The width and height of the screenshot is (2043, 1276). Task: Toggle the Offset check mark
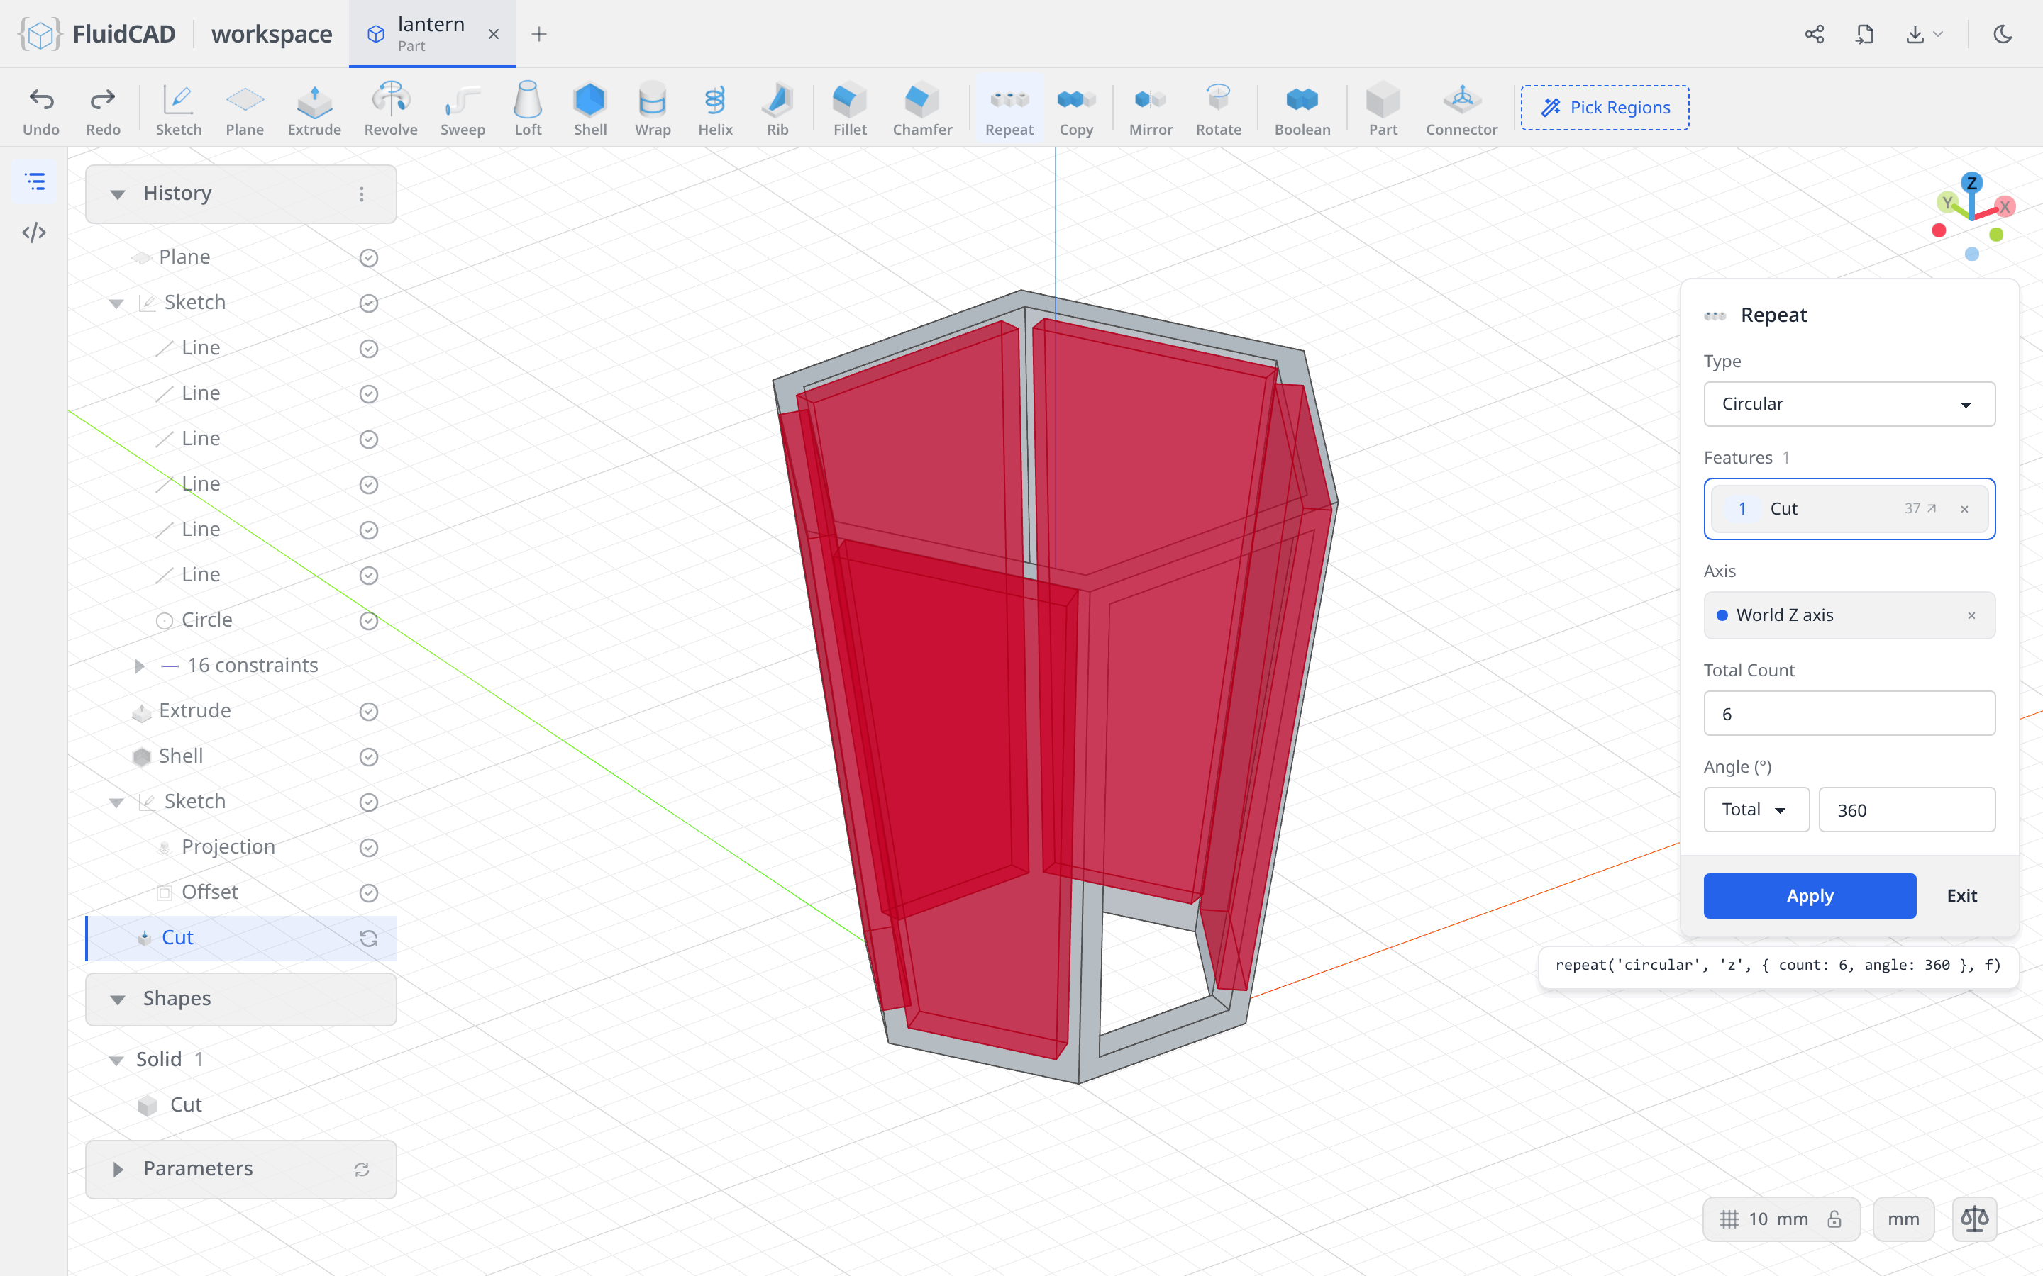click(x=368, y=893)
